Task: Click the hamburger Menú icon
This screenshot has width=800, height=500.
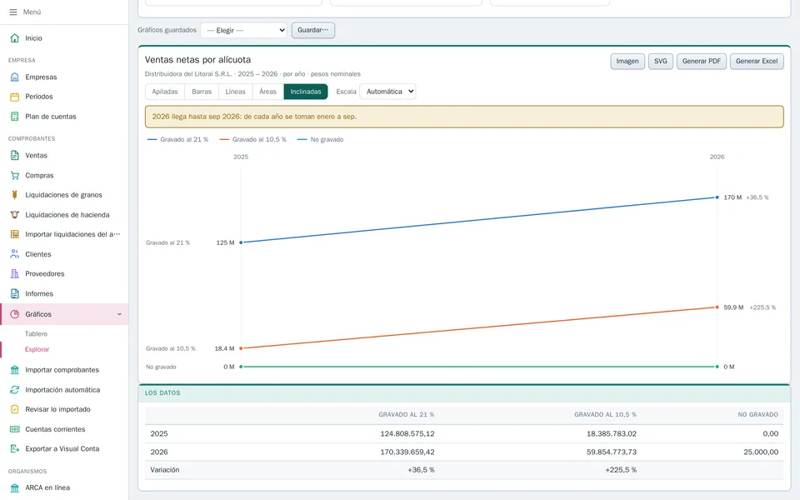Action: point(13,12)
